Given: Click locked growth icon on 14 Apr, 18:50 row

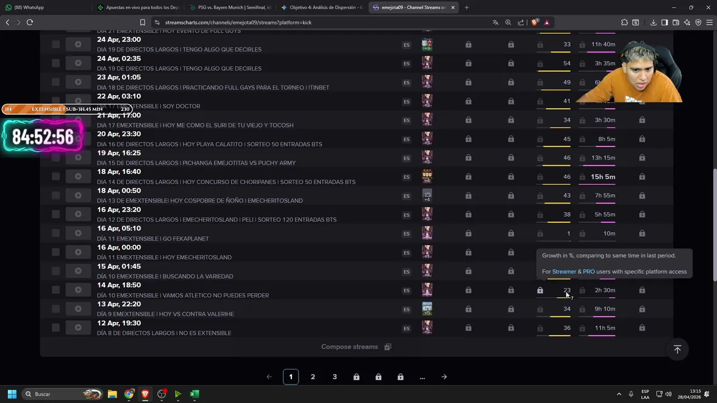Looking at the screenshot, I should click(540, 290).
